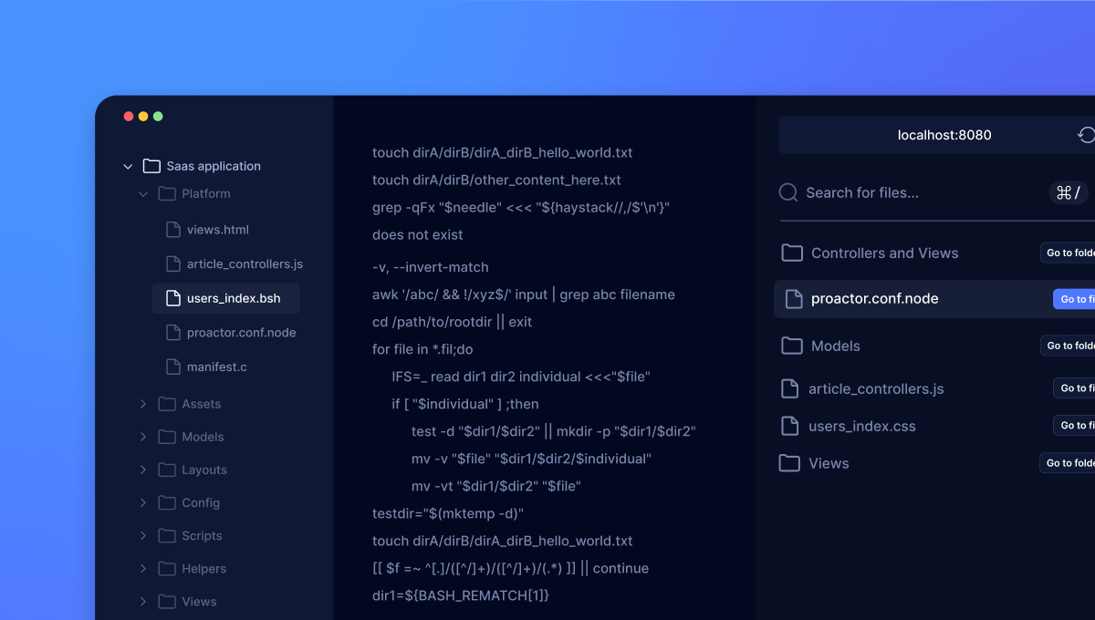Click the Saas application folder icon
Screen dimensions: 1095x620
pos(151,165)
